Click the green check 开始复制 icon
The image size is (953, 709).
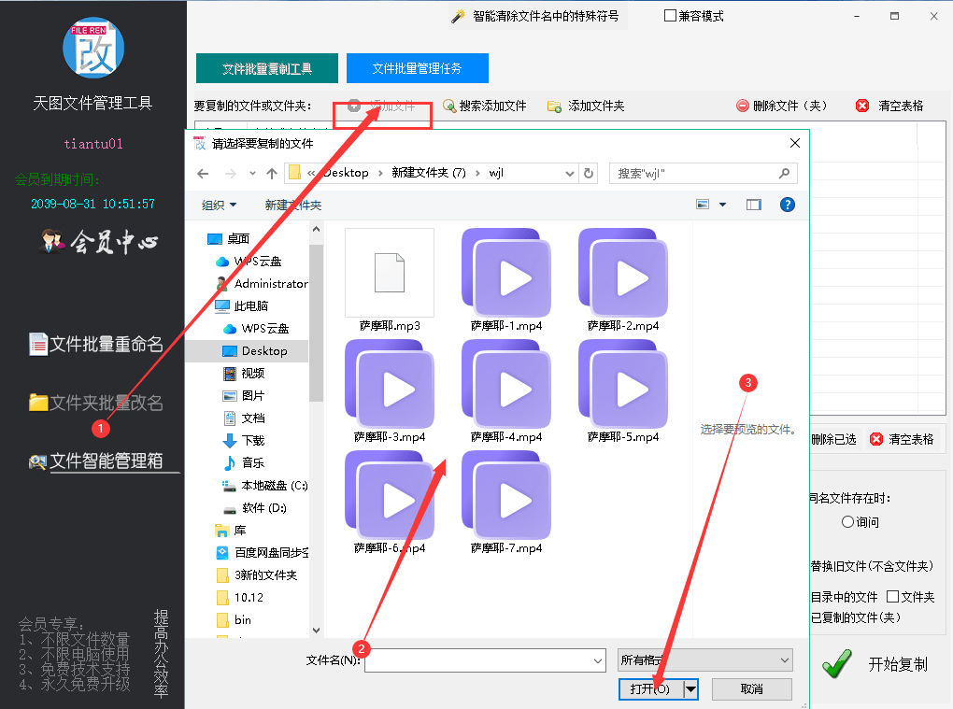837,663
